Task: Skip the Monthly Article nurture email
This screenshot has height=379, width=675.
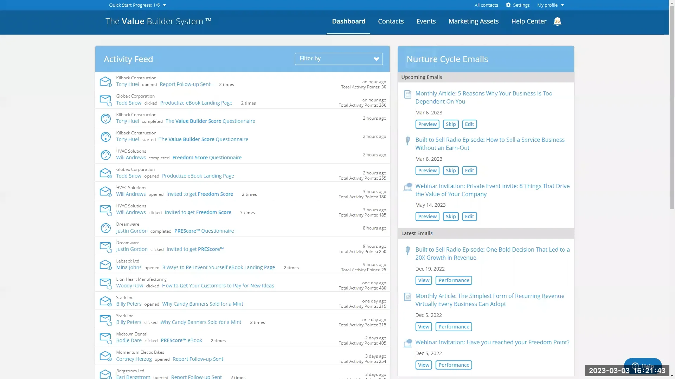Action: pos(451,124)
